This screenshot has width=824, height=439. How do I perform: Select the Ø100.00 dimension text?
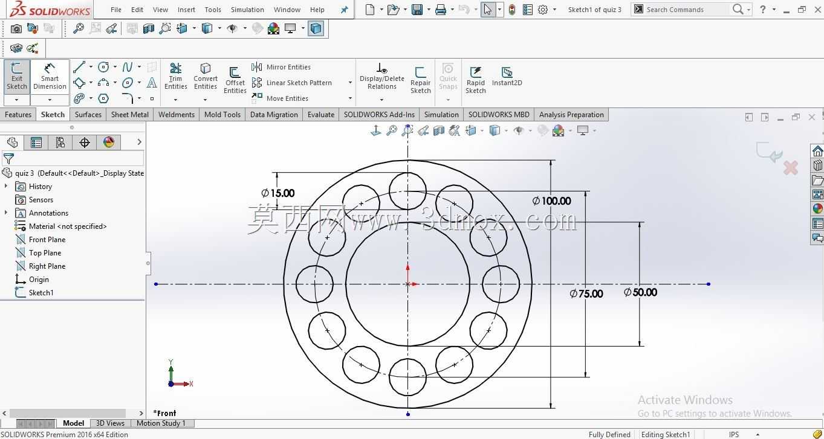tap(551, 201)
